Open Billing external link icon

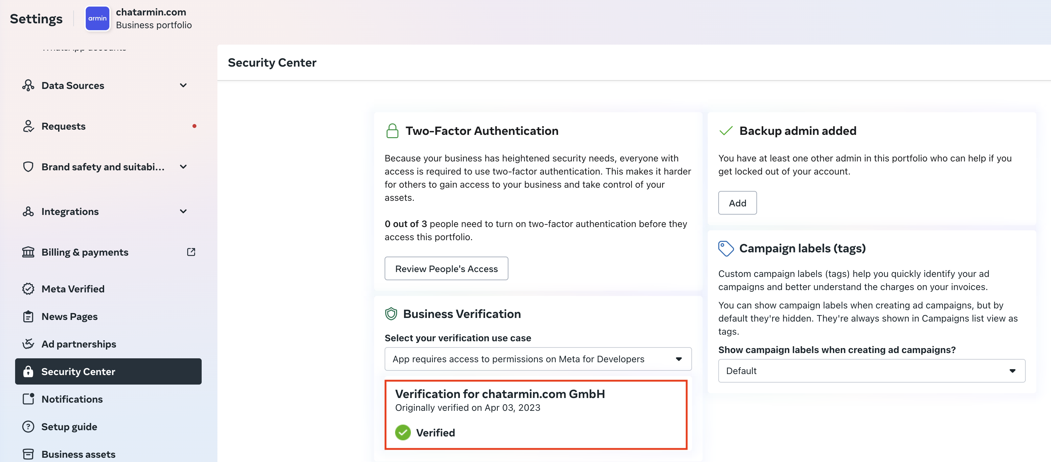(x=191, y=252)
